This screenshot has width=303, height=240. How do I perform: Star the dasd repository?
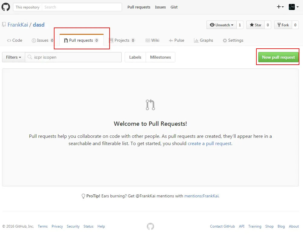click(x=255, y=25)
